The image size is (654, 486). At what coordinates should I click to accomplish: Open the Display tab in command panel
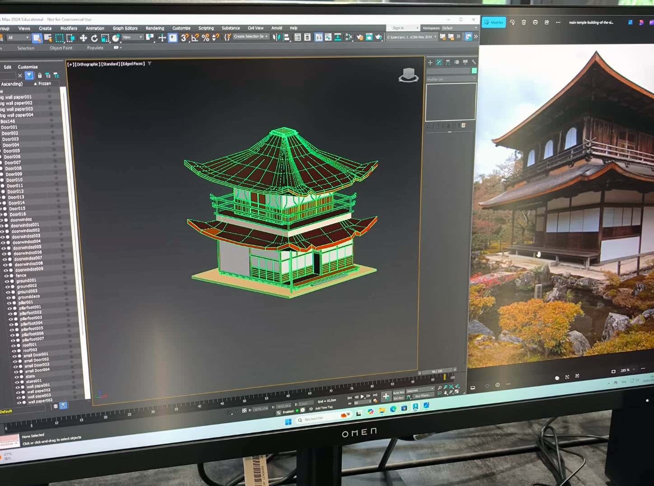coord(465,62)
